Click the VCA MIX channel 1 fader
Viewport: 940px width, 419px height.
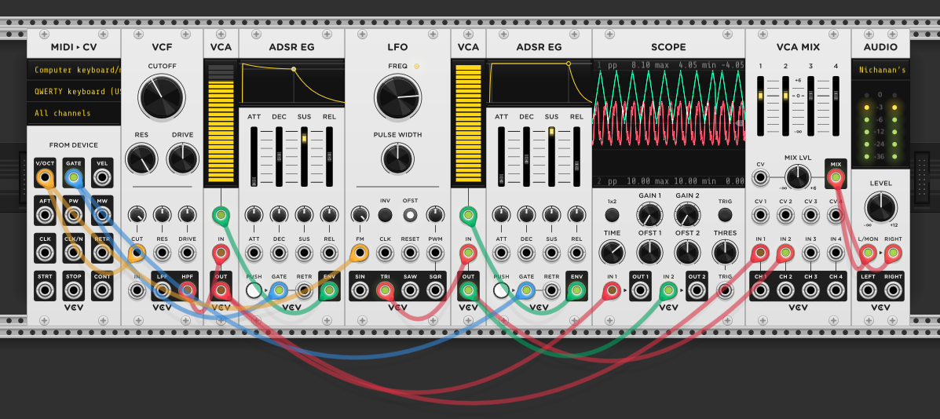pyautogui.click(x=760, y=106)
